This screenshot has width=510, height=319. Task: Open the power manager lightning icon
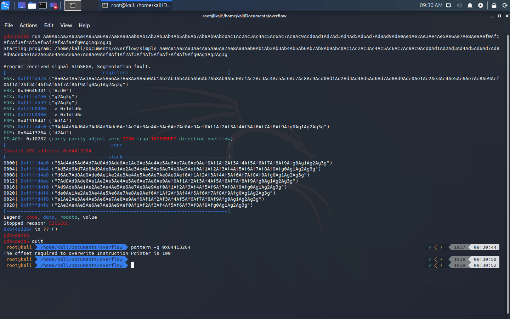481,5
